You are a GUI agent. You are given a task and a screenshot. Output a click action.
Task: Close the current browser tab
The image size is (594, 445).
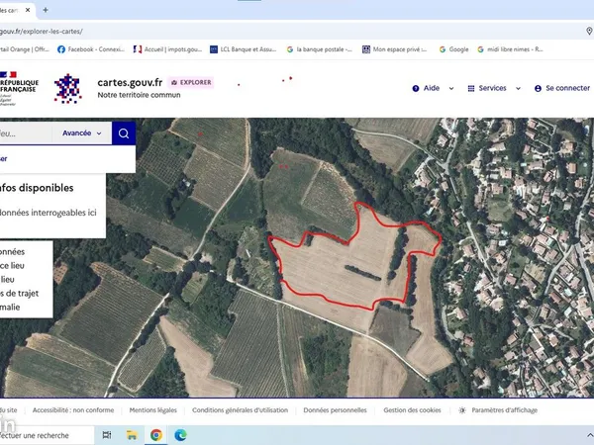click(28, 10)
